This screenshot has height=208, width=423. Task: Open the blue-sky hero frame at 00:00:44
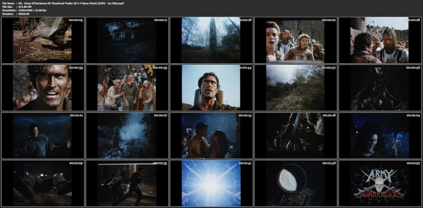click(x=212, y=88)
